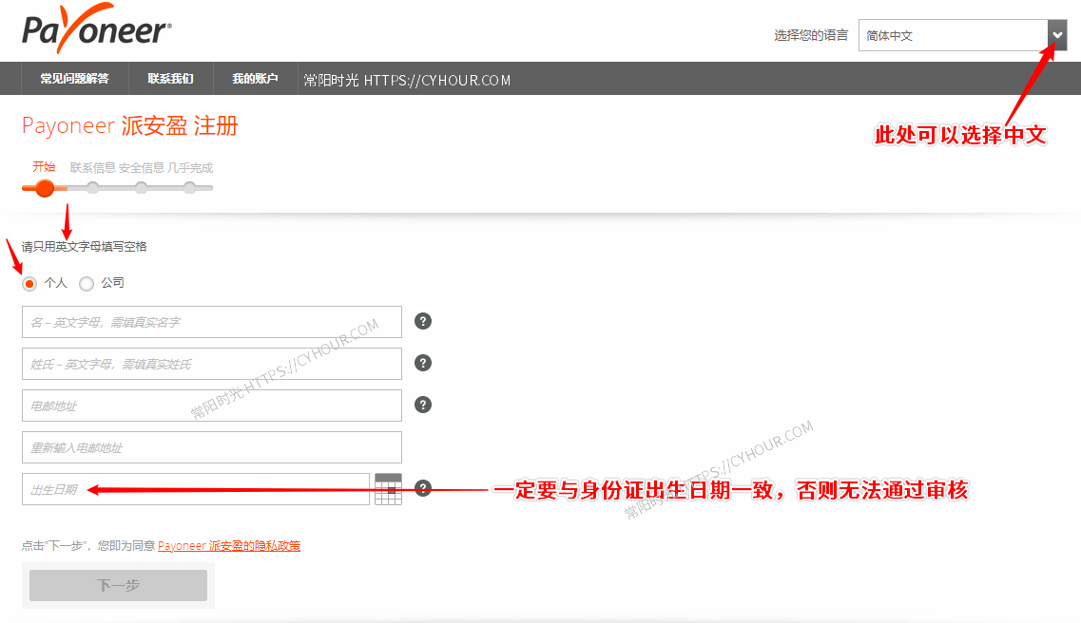Open the 我的账户 menu item
This screenshot has height=623, width=1081.
(x=255, y=79)
